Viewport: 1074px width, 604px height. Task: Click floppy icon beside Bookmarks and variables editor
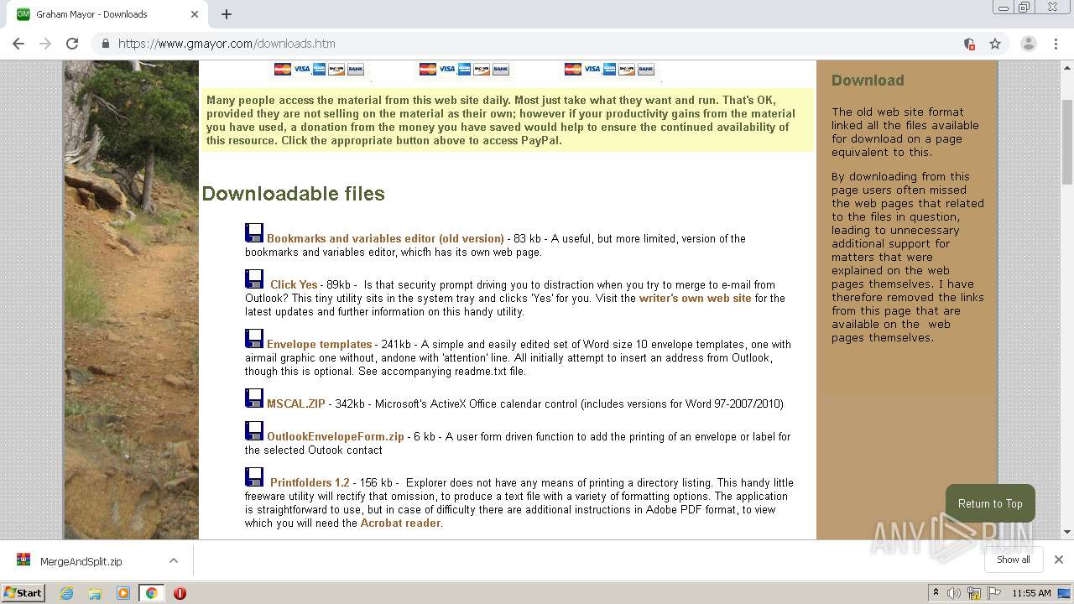pyautogui.click(x=254, y=233)
